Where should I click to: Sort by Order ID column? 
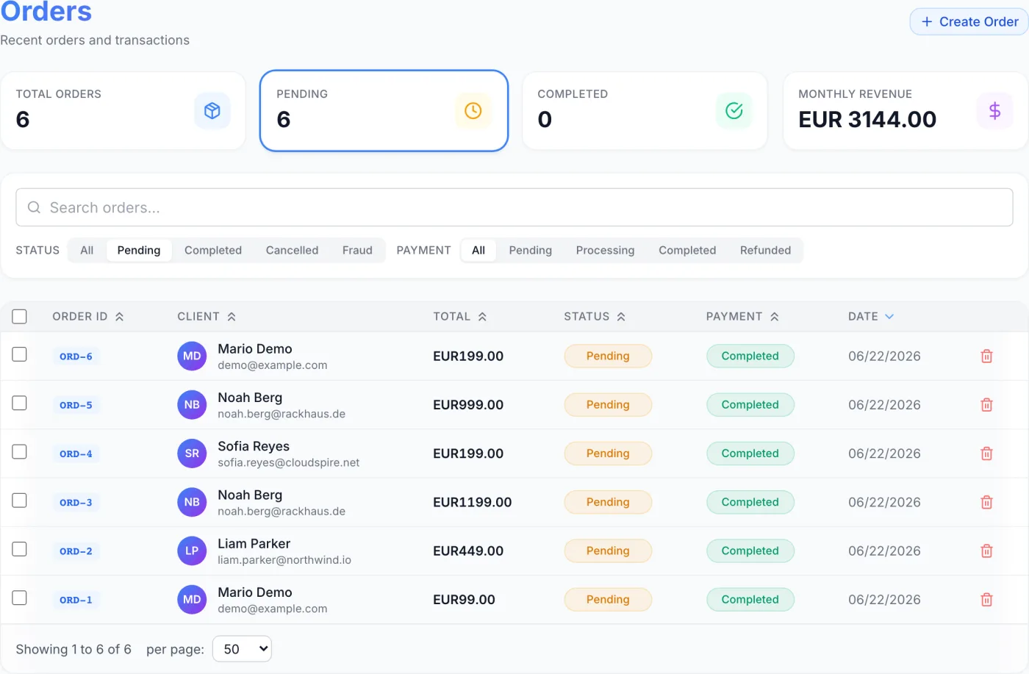(88, 317)
